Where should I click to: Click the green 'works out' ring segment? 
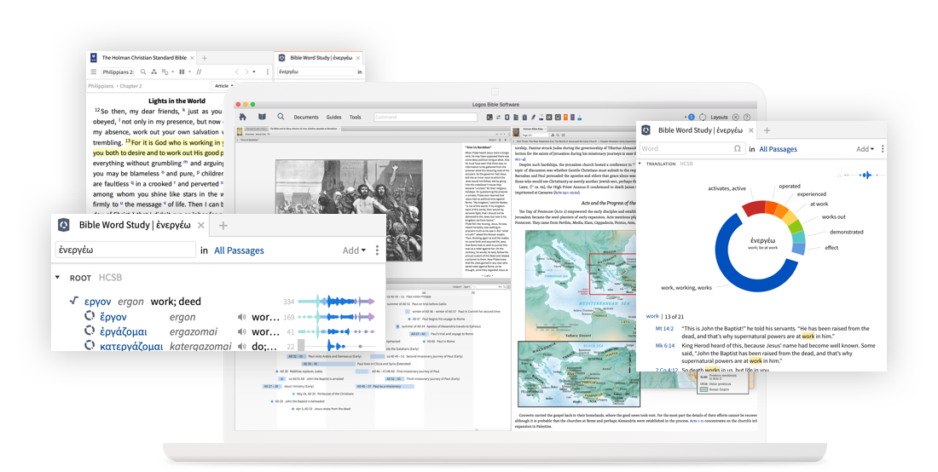tap(795, 227)
